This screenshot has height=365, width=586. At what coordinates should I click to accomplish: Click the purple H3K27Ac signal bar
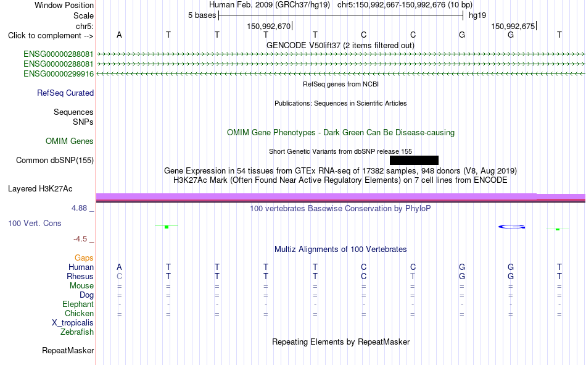pos(340,197)
